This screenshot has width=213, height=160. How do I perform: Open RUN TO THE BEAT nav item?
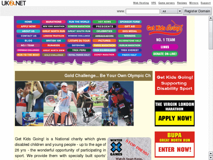28,55
